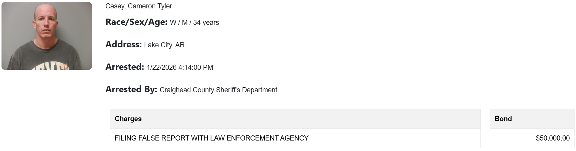Click the Address label
576x151 pixels.
(123, 44)
